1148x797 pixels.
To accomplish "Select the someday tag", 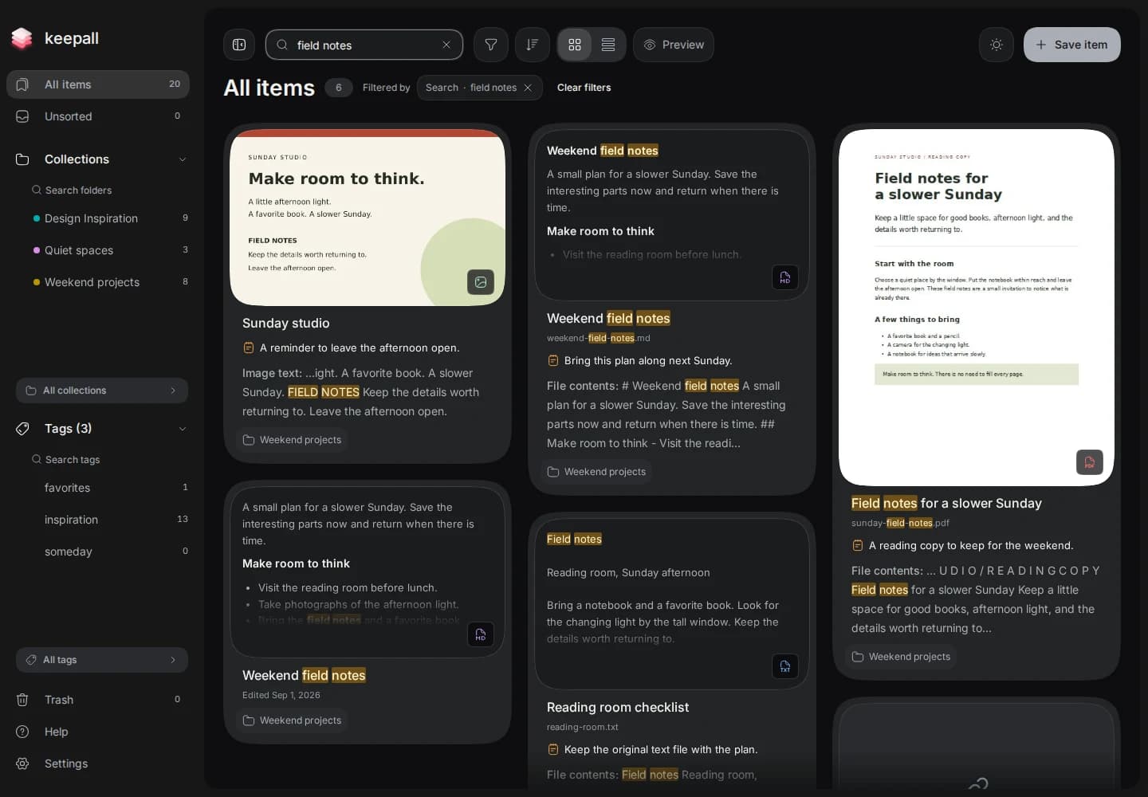I will click(110, 552).
